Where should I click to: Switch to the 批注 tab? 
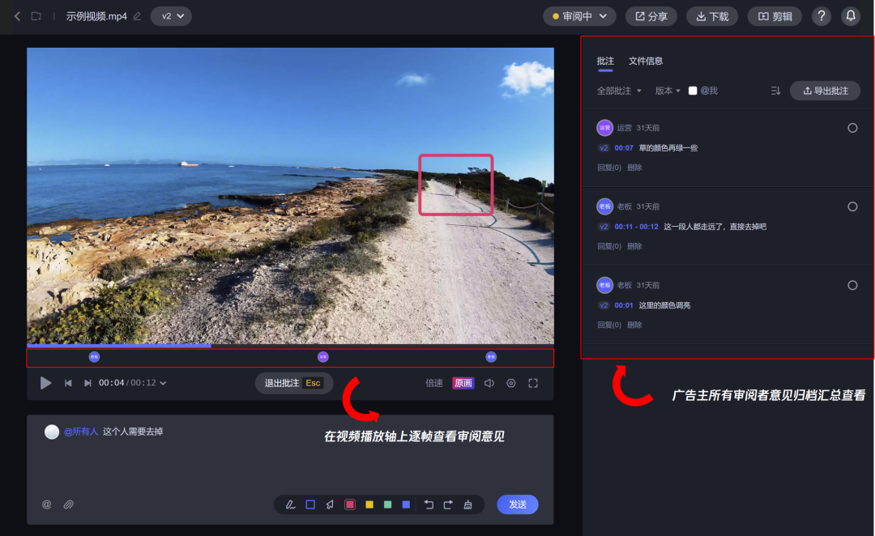[x=605, y=61]
